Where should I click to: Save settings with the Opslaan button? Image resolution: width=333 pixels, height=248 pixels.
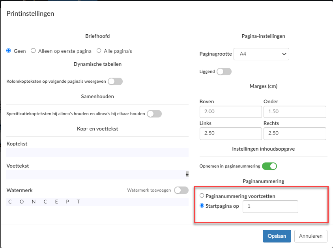point(277,236)
